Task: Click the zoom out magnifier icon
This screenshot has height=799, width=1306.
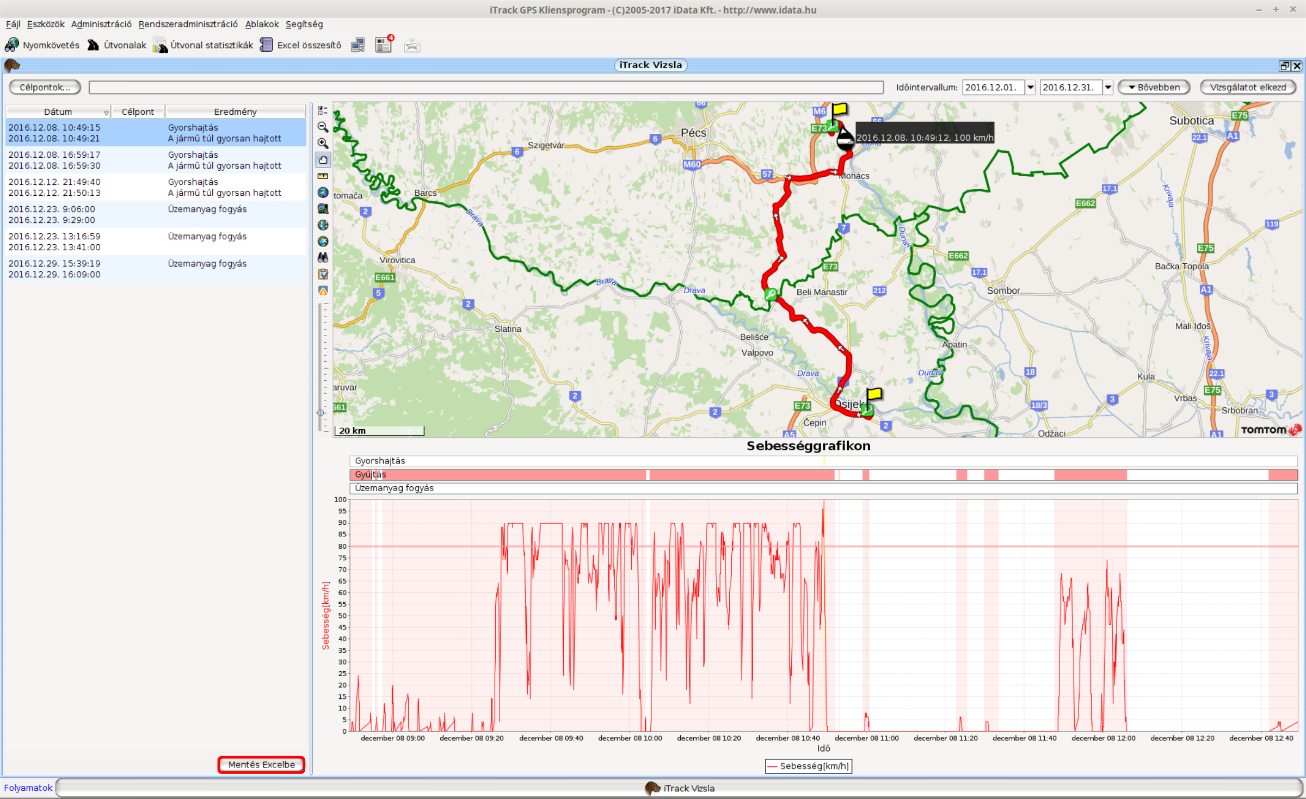Action: 323,127
